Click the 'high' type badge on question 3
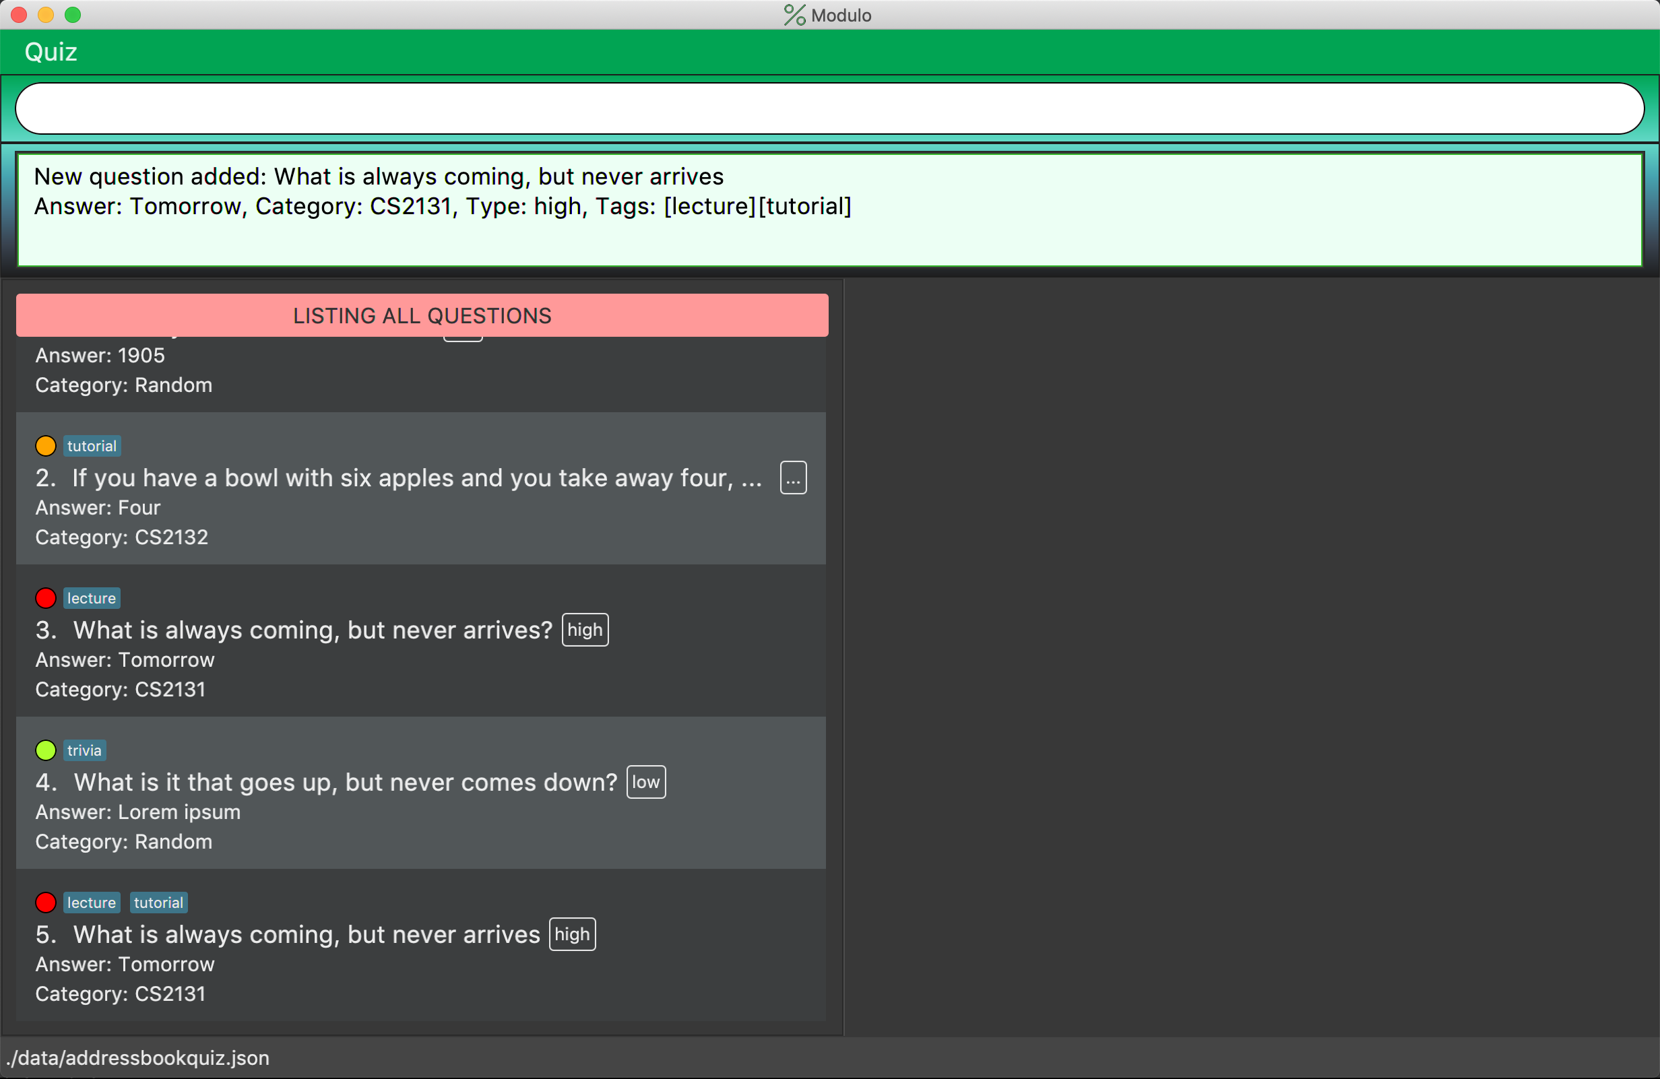 click(x=585, y=630)
